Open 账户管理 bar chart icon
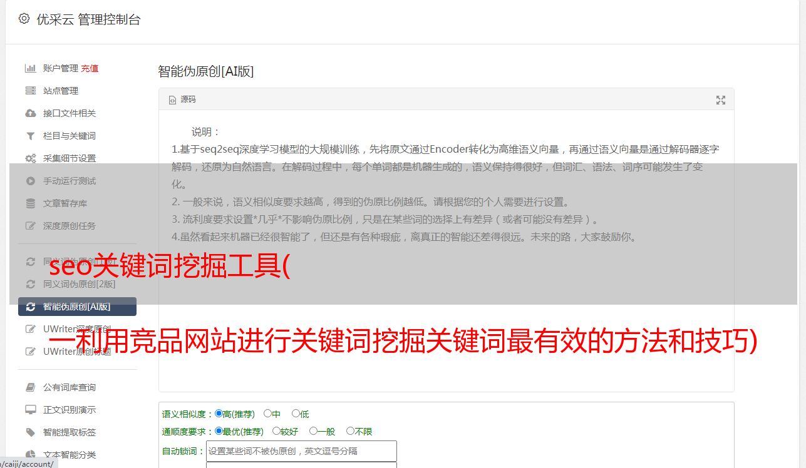Image resolution: width=806 pixels, height=468 pixels. point(30,68)
